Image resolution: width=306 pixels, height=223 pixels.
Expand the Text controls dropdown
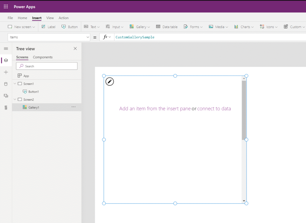coord(92,27)
